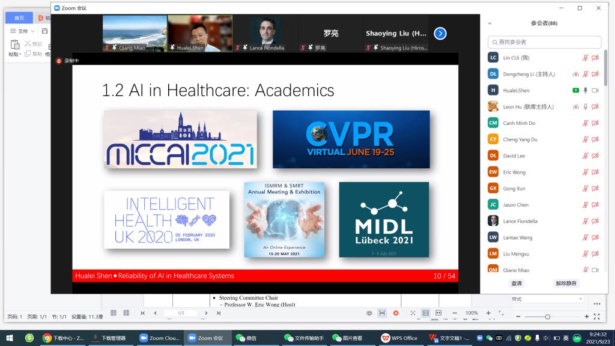Click the eye protection mode icon
The height and width of the screenshot is (346, 615).
[x=369, y=313]
